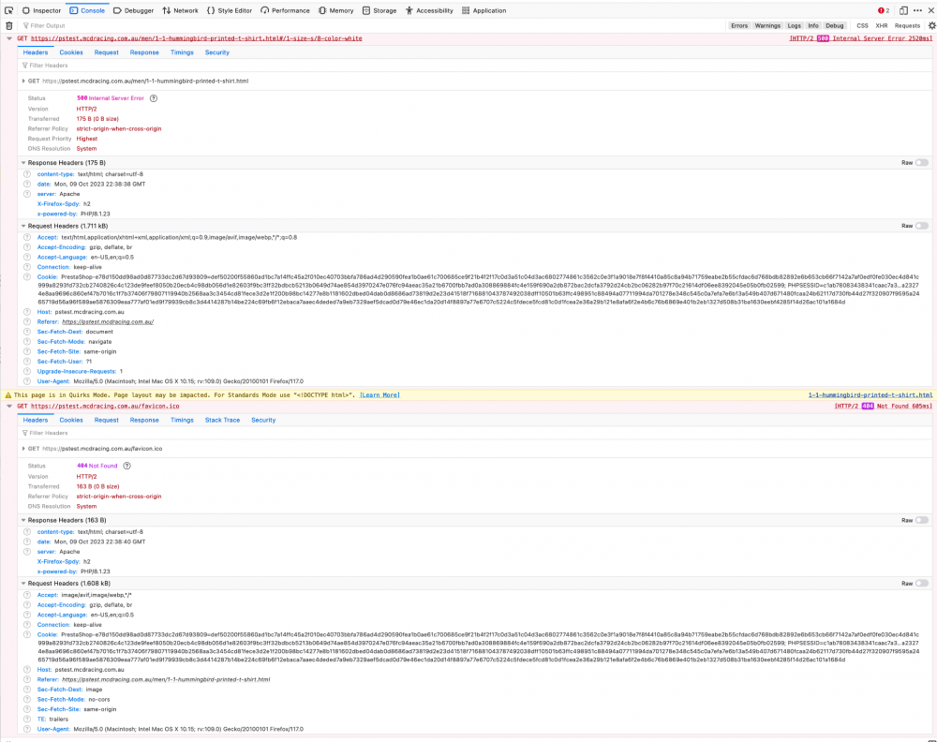Click help icon next to Upgrade-Insecure-Requests header
This screenshot has height=742, width=937.
click(x=27, y=372)
